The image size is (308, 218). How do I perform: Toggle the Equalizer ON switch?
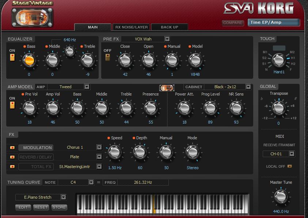coord(12,58)
